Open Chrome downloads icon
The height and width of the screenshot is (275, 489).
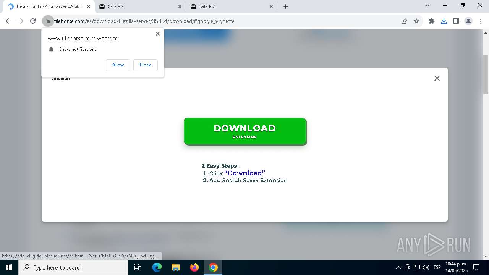[x=444, y=21]
